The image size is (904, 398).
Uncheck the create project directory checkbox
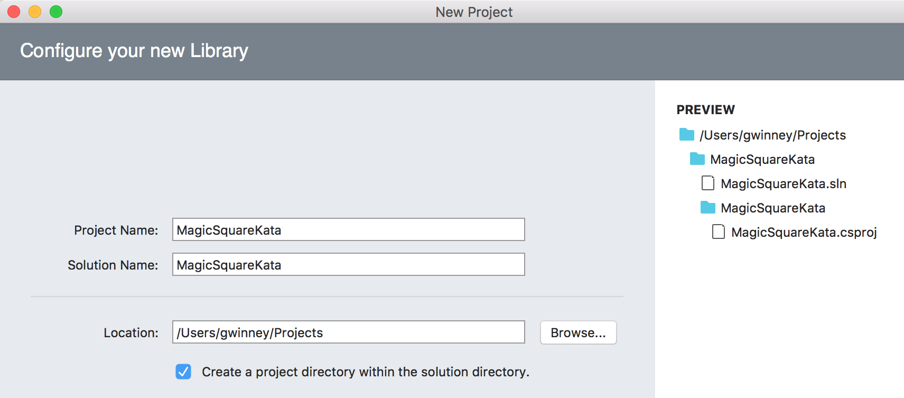click(x=183, y=372)
